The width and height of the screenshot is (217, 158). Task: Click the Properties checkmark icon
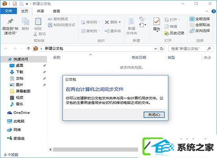[157, 21]
